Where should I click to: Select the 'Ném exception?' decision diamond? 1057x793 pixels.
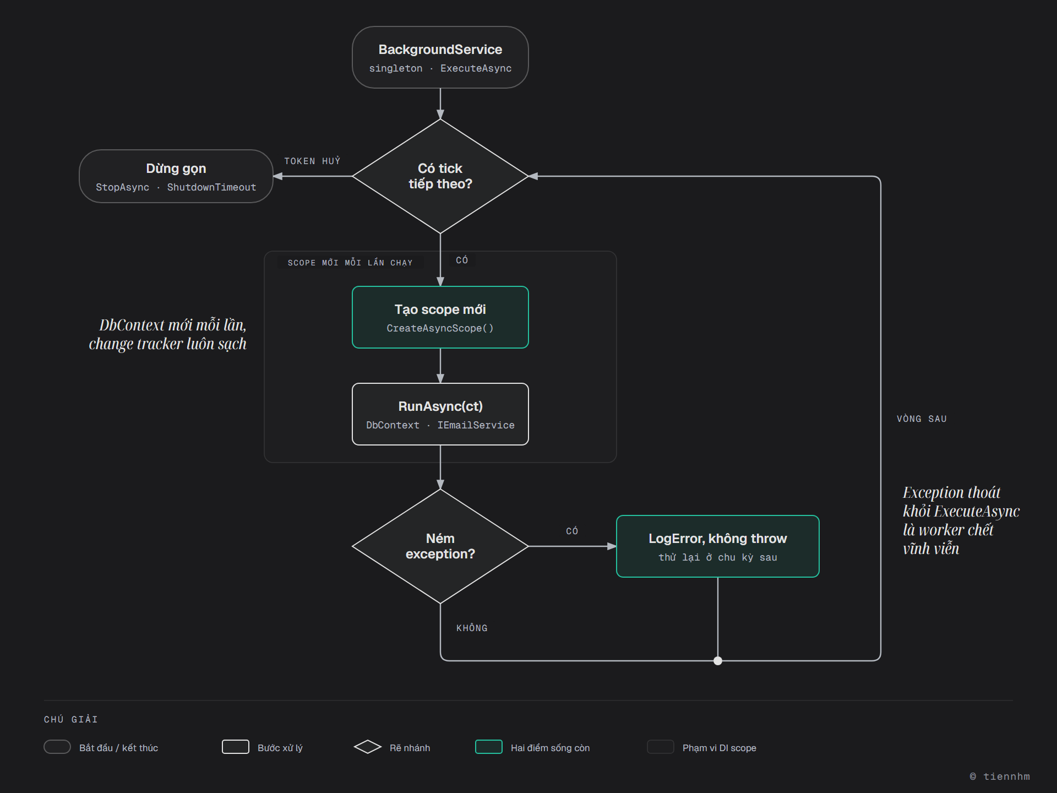pos(440,546)
